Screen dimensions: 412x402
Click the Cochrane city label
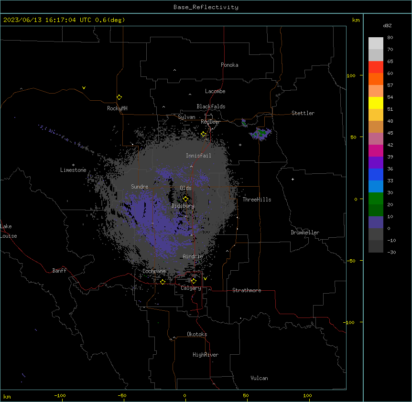(154, 271)
